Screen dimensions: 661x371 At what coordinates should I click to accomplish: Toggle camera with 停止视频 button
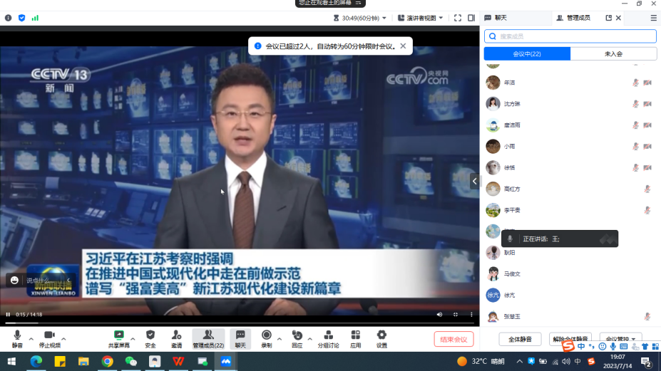coord(49,338)
